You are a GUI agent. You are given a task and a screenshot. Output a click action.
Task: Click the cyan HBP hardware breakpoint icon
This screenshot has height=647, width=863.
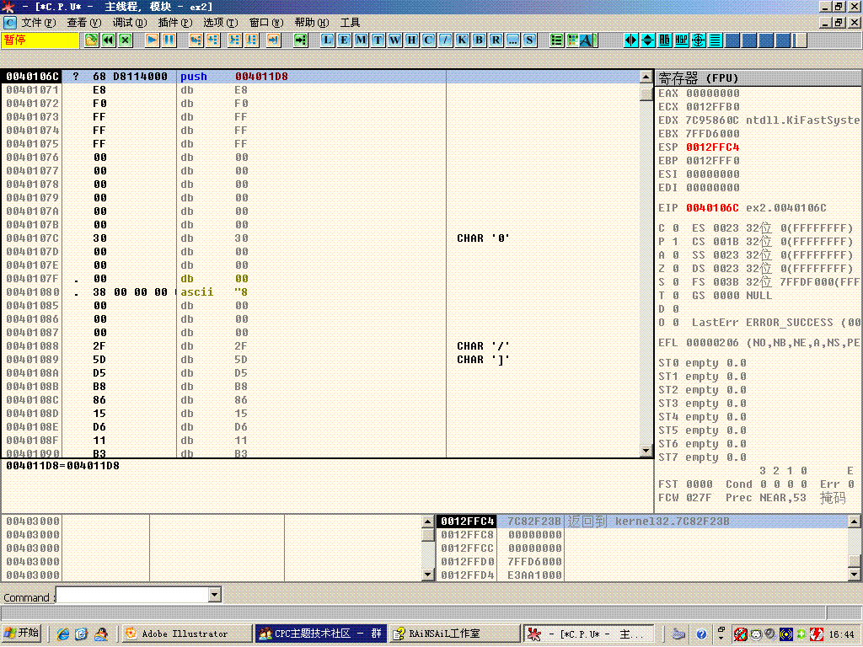682,40
